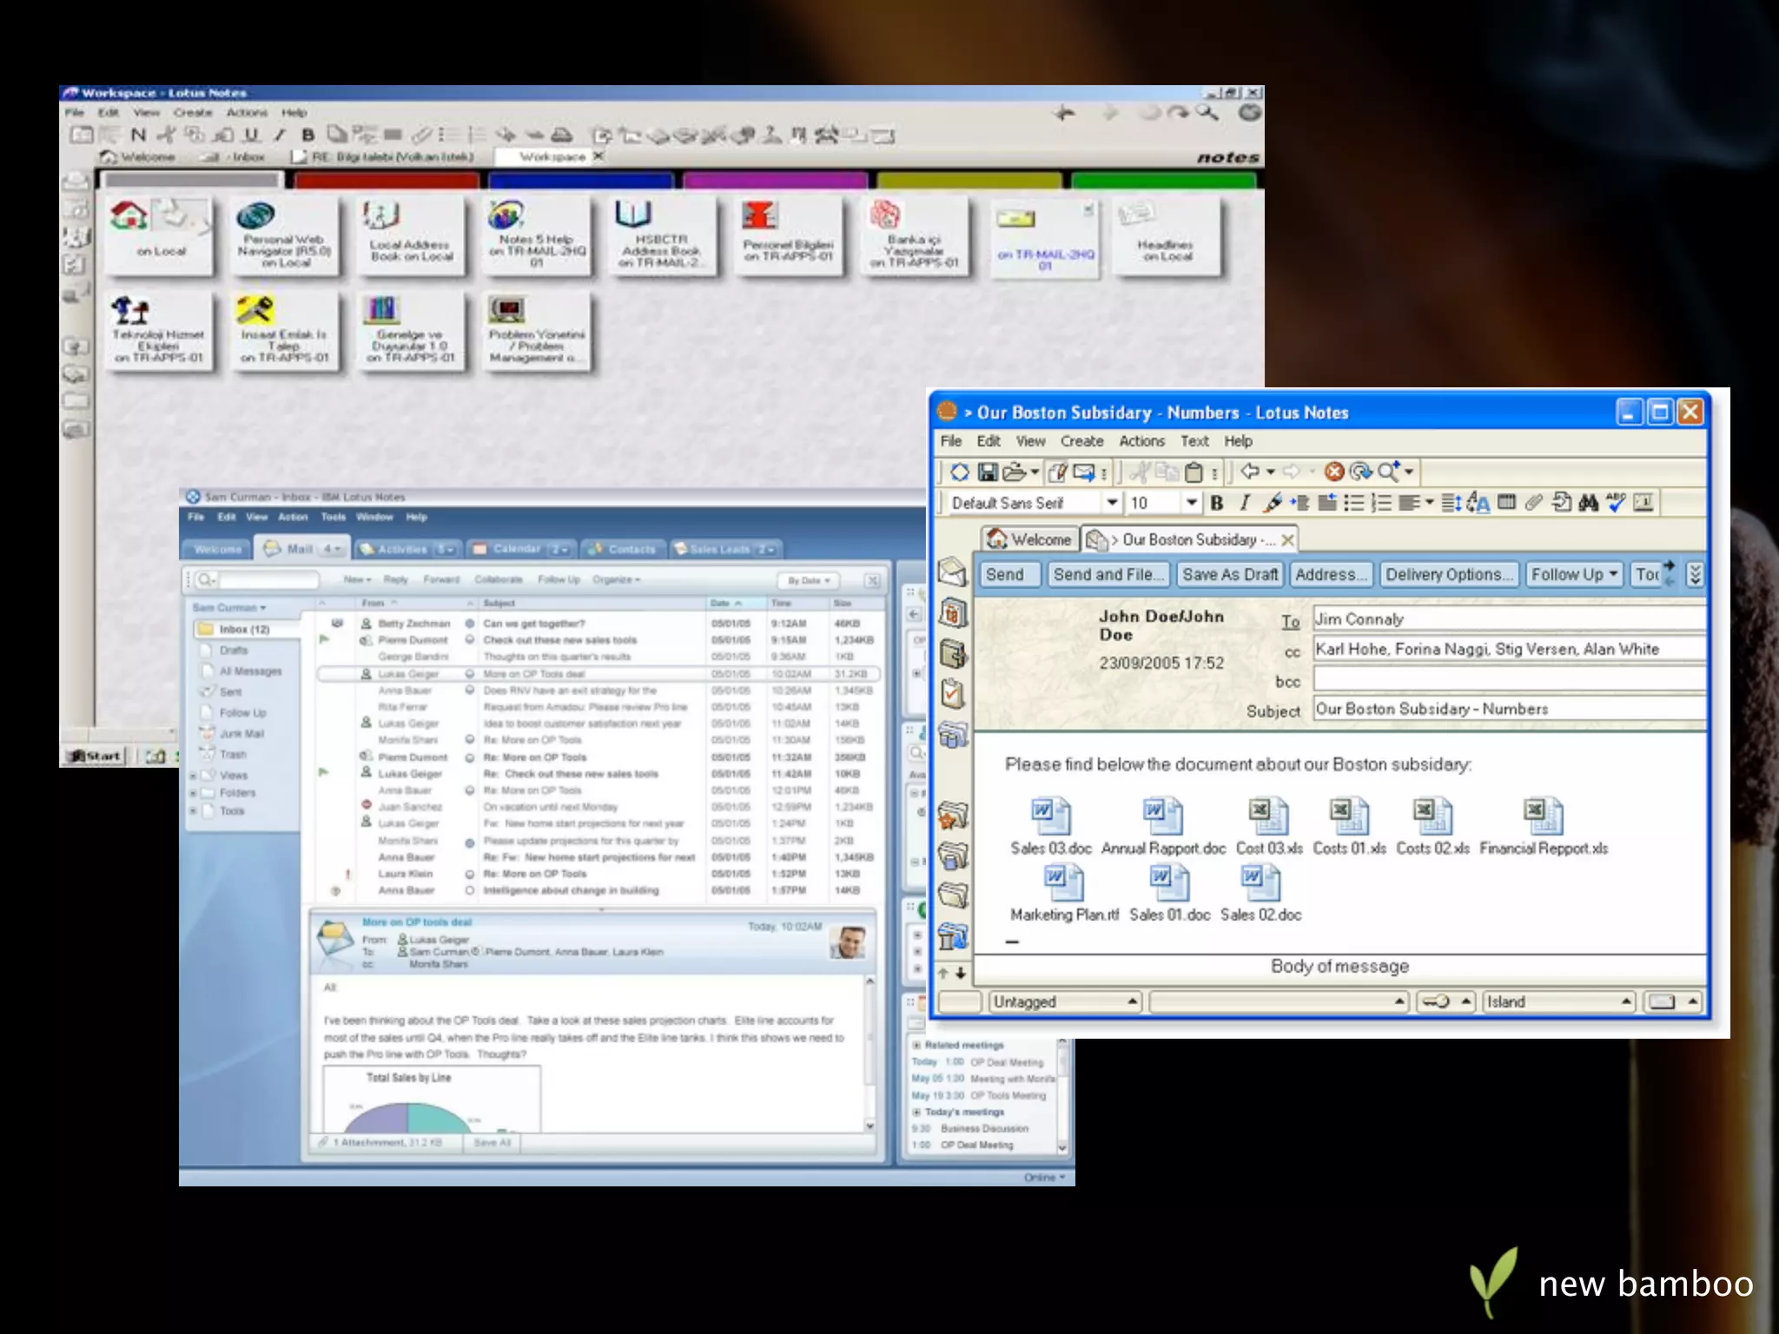Click the Stop red X toolbar icon
Viewport: 1779px width, 1334px height.
pyautogui.click(x=1334, y=472)
